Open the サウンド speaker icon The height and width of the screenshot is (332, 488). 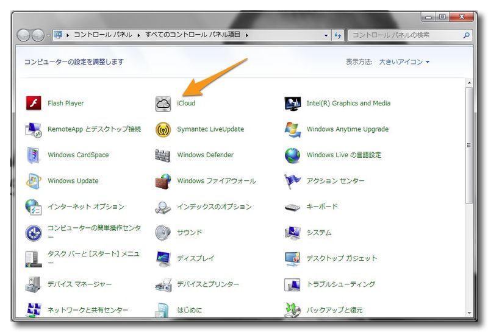(163, 233)
